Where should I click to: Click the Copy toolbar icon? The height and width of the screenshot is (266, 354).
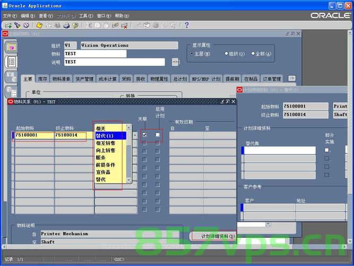pos(98,26)
